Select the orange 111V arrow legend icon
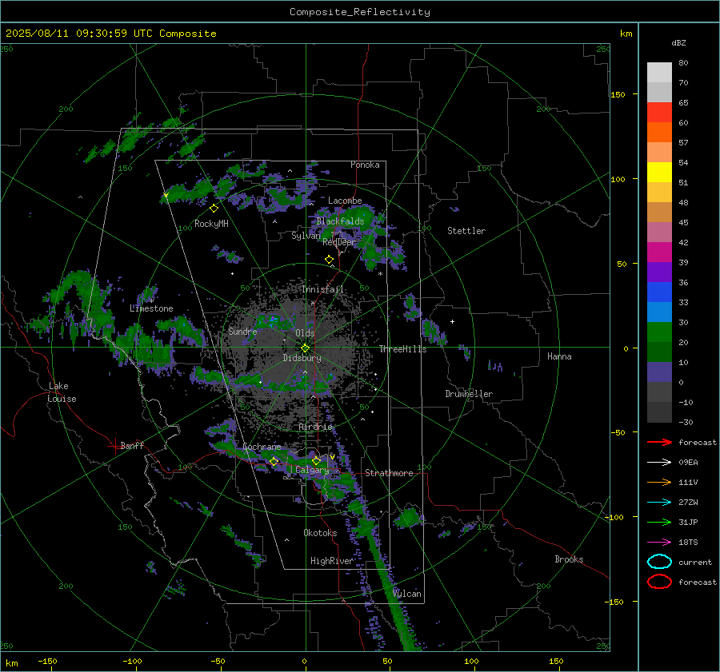The width and height of the screenshot is (720, 672). pyautogui.click(x=659, y=482)
